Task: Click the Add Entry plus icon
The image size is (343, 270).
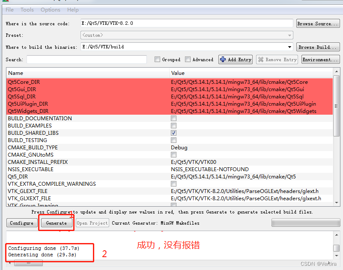Action: (x=222, y=59)
